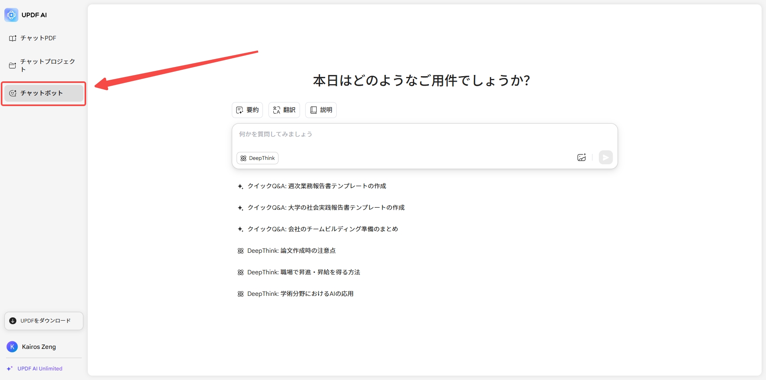The width and height of the screenshot is (766, 380).
Task: Click the summarize icon in 要約 button
Action: pos(239,110)
